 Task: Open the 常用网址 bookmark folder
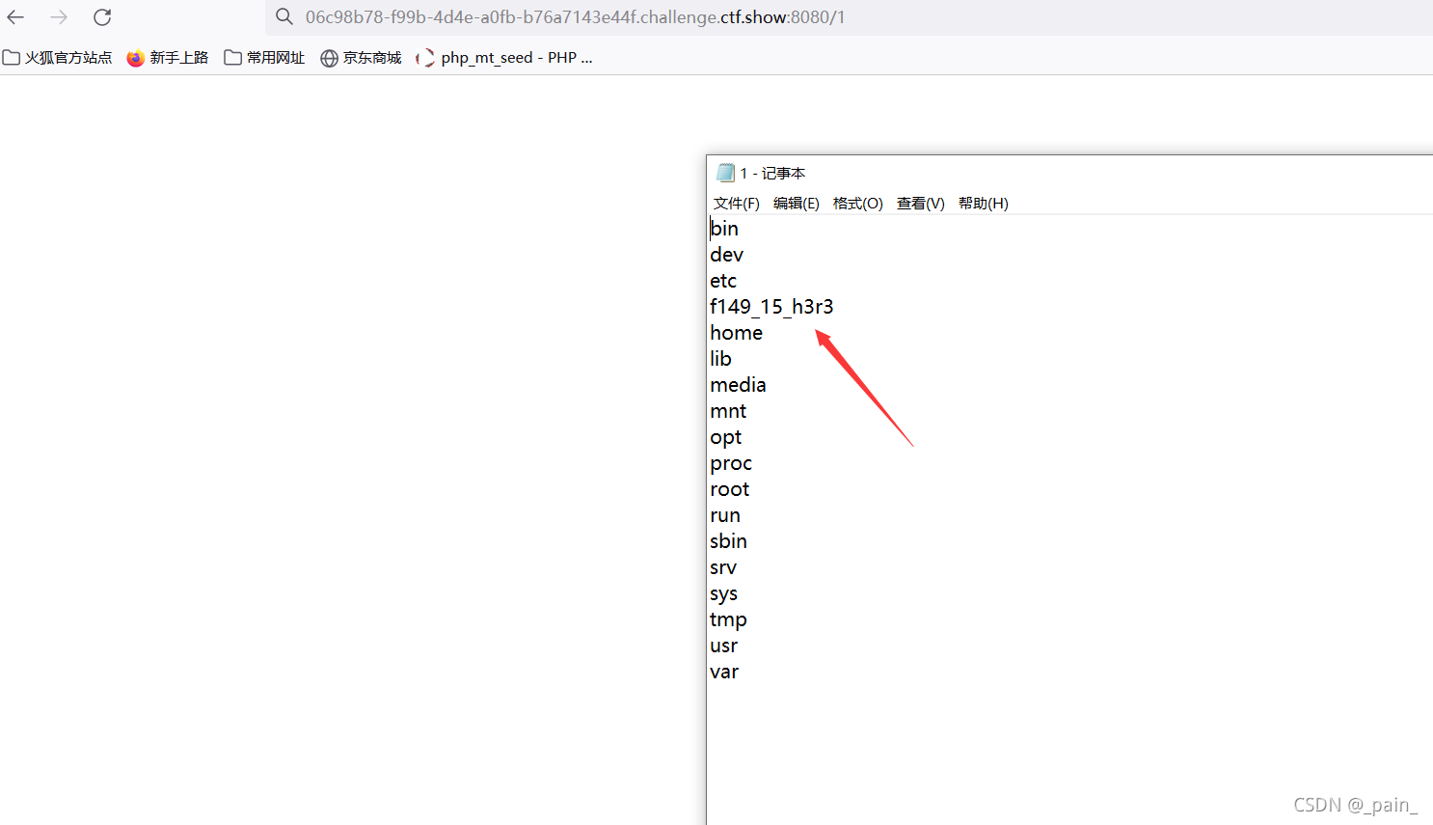tap(264, 58)
